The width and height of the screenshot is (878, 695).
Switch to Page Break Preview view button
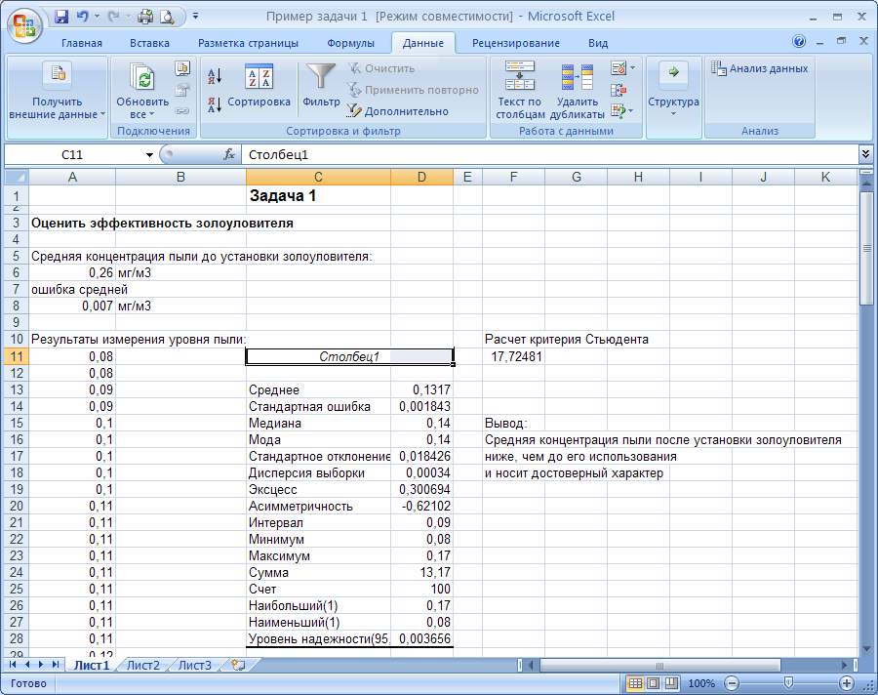tap(671, 683)
